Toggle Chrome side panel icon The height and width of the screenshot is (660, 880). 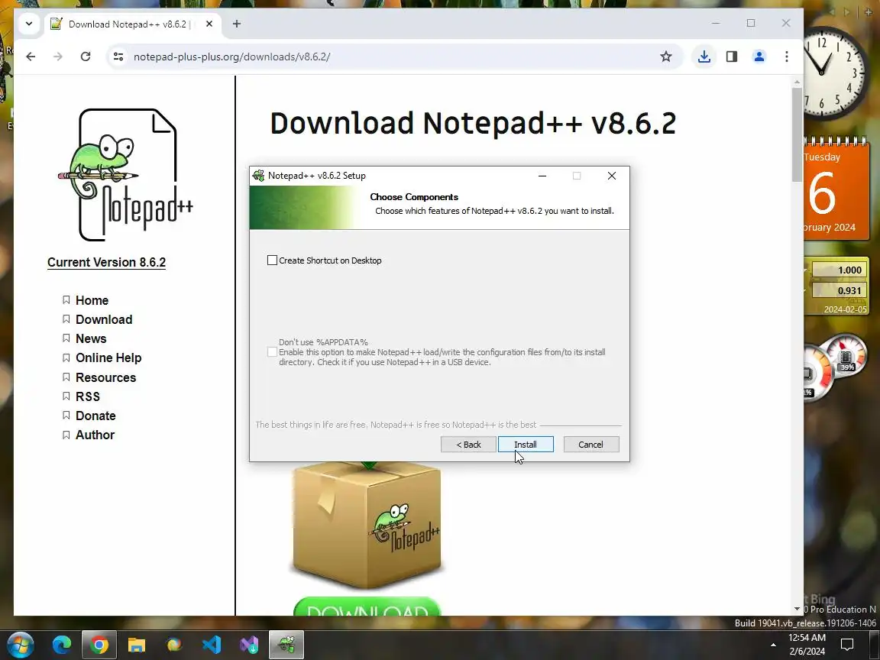pyautogui.click(x=731, y=57)
